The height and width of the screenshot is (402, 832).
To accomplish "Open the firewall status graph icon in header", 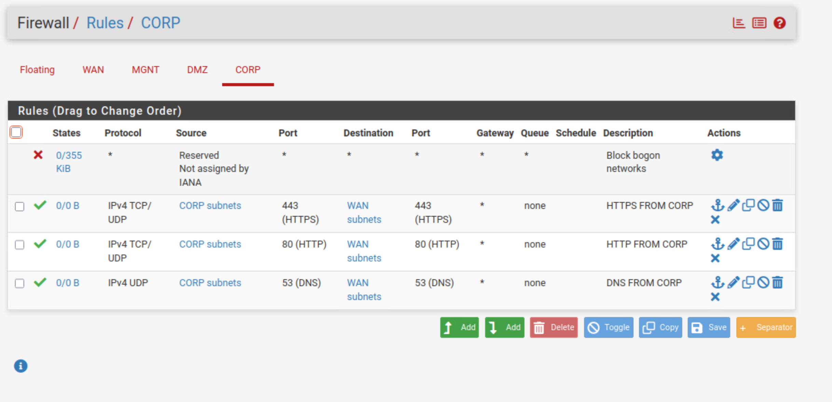I will 738,23.
